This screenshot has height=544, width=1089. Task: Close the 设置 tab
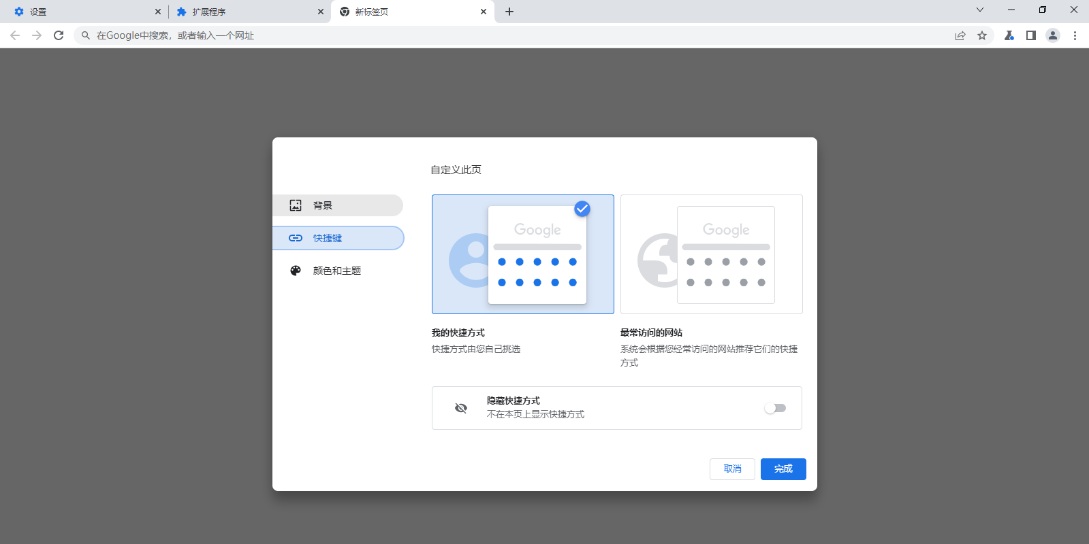click(158, 12)
